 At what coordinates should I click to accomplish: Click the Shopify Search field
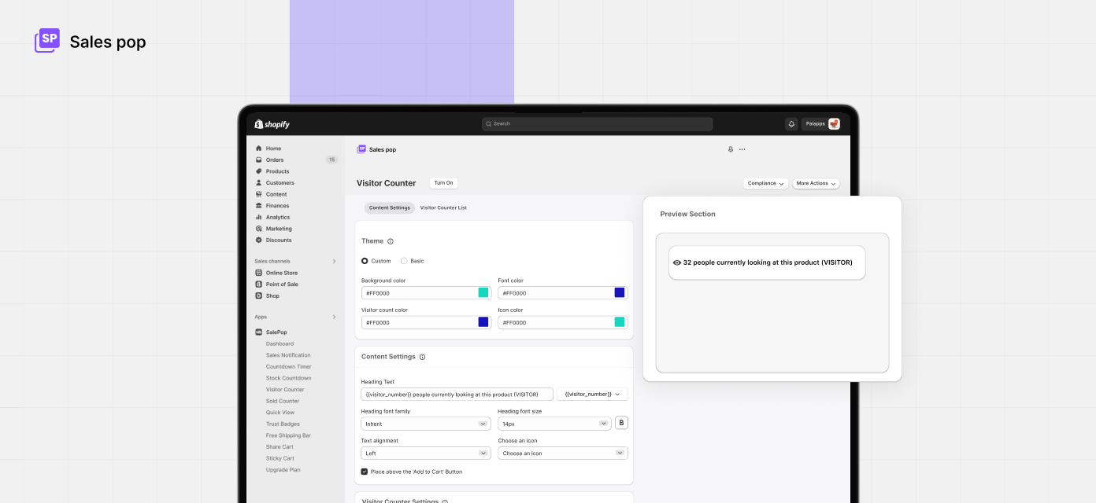(x=597, y=124)
